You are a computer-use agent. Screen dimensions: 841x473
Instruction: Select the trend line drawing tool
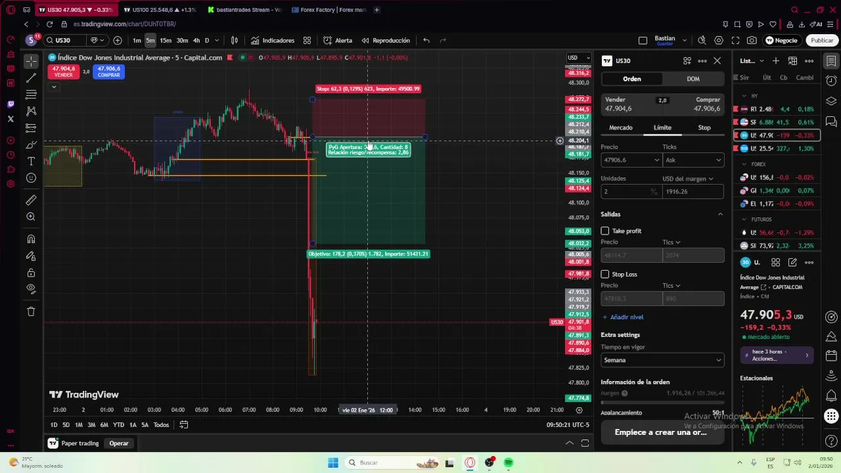(x=31, y=78)
